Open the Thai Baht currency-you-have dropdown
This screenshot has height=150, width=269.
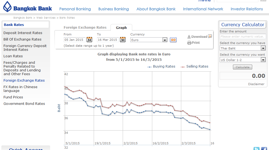point(263,48)
